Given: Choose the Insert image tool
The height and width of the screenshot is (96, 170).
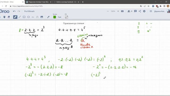Looking at the screenshot, I should click(42, 17).
